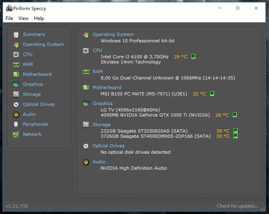Open Storage via the hard drive sidebar icon
269x214 pixels.
(x=16, y=94)
